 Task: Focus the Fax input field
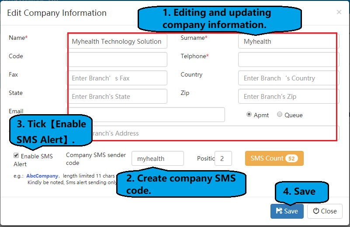pyautogui.click(x=116, y=78)
